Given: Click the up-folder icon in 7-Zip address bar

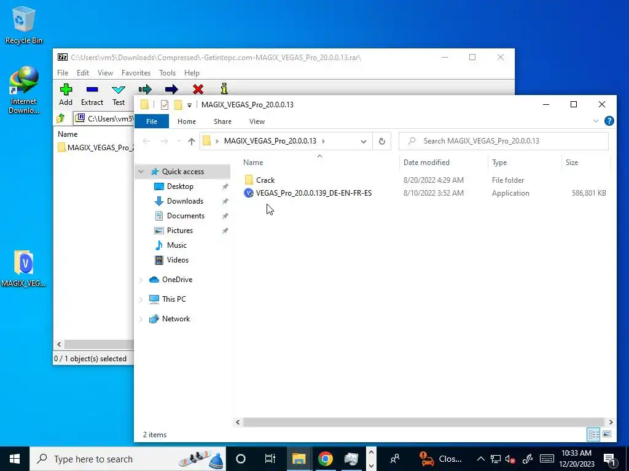Looking at the screenshot, I should (61, 118).
